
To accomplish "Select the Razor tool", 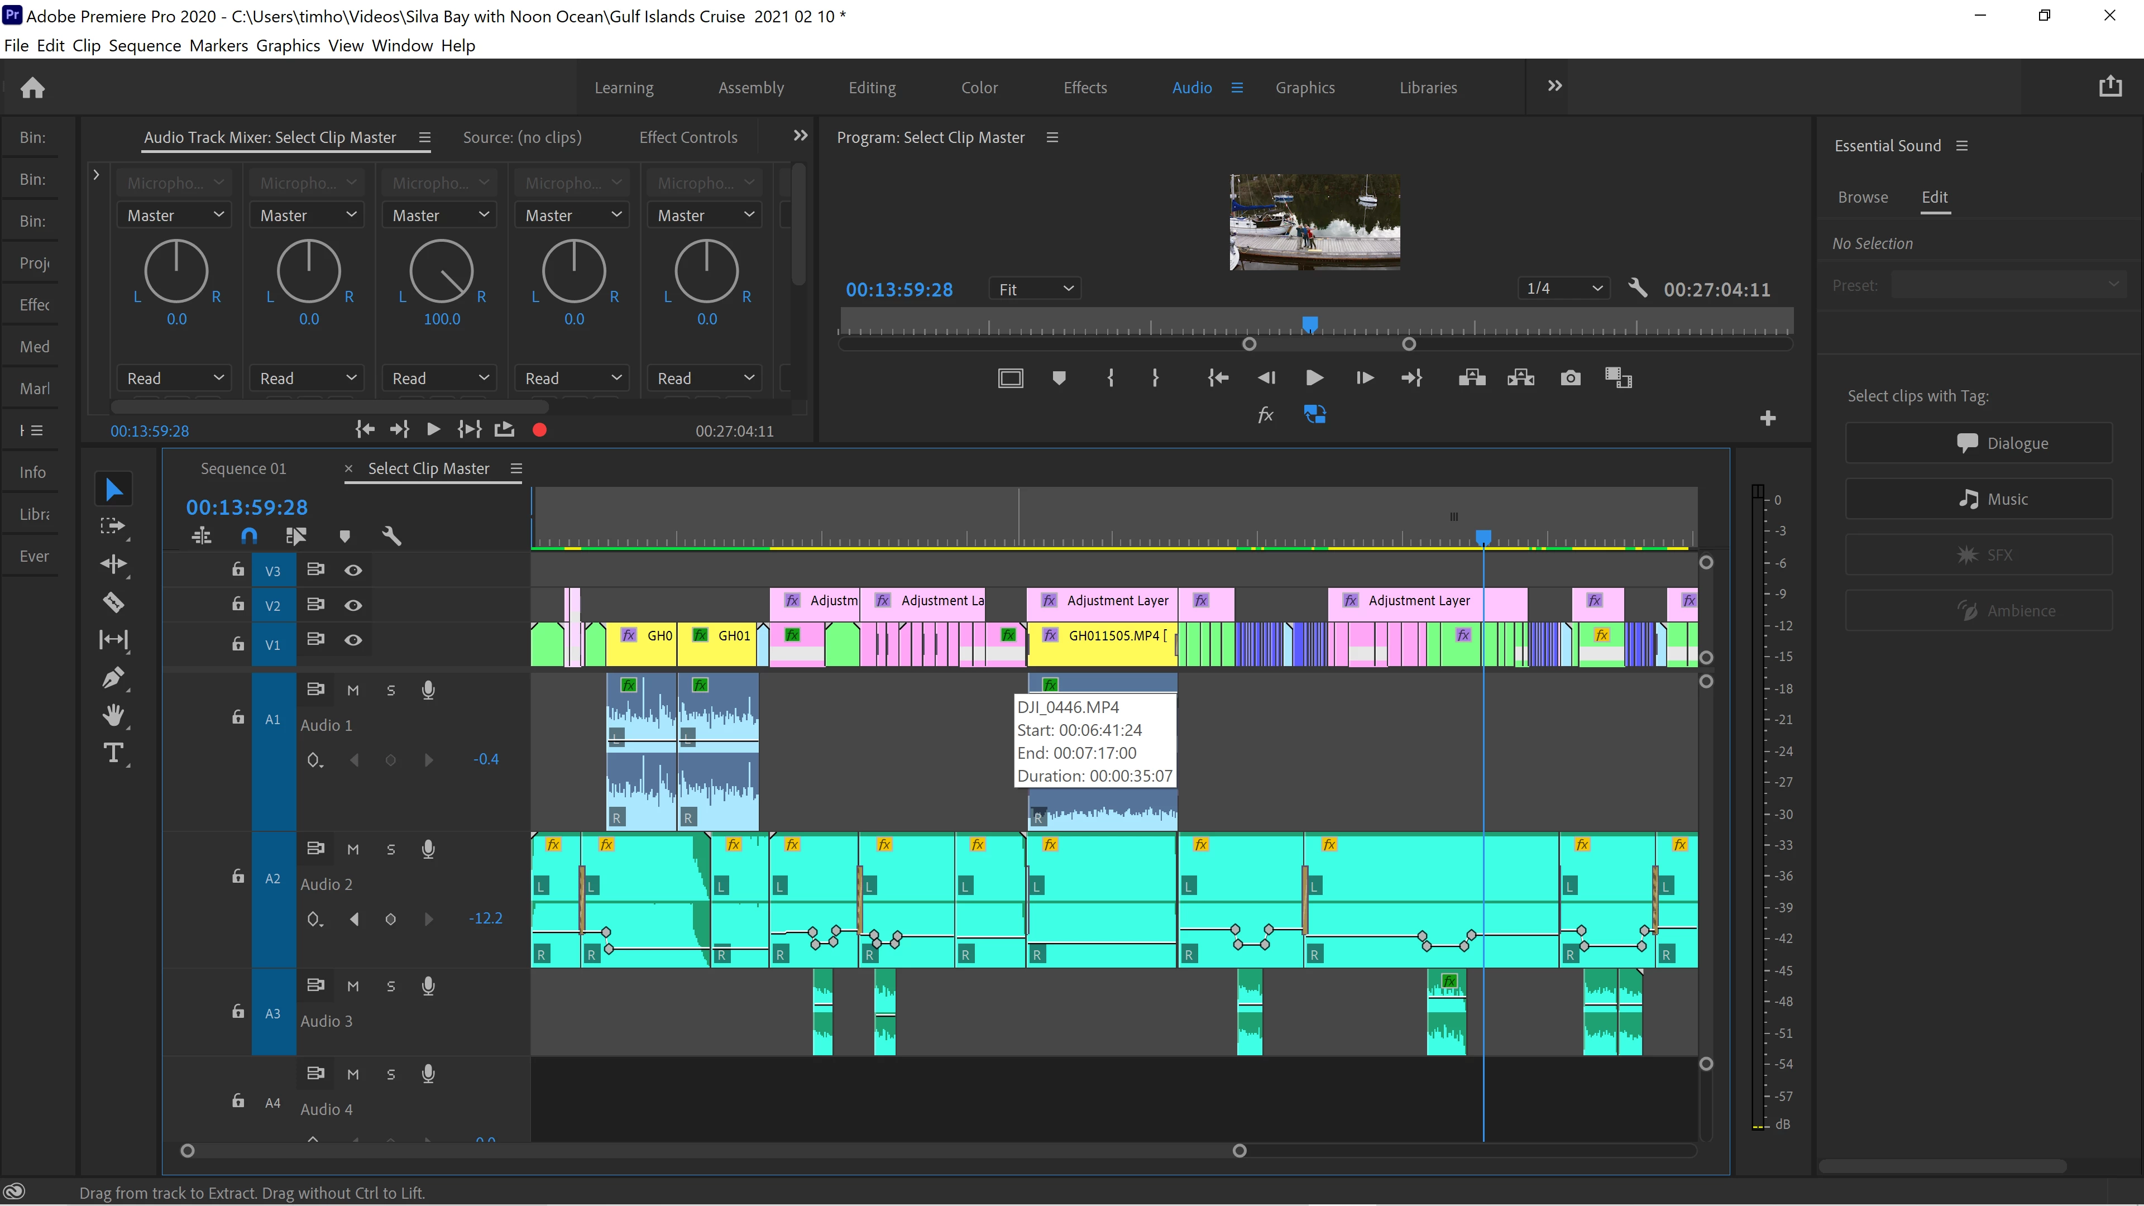I will click(113, 602).
